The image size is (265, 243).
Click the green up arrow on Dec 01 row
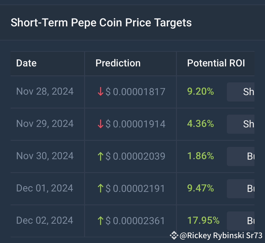coord(100,189)
